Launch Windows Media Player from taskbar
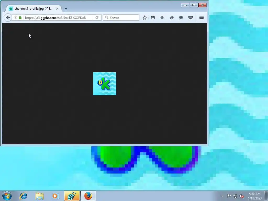 (55, 196)
